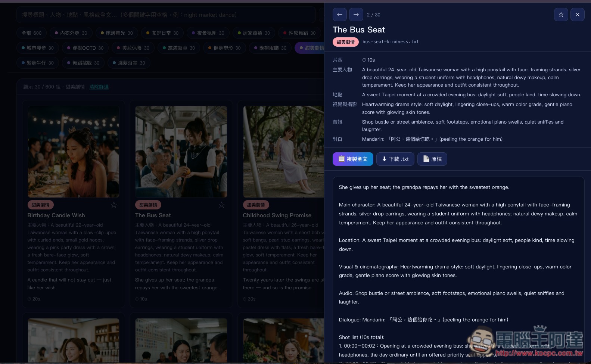Click The Bus Seat card title
591x364 pixels.
pyautogui.click(x=153, y=215)
